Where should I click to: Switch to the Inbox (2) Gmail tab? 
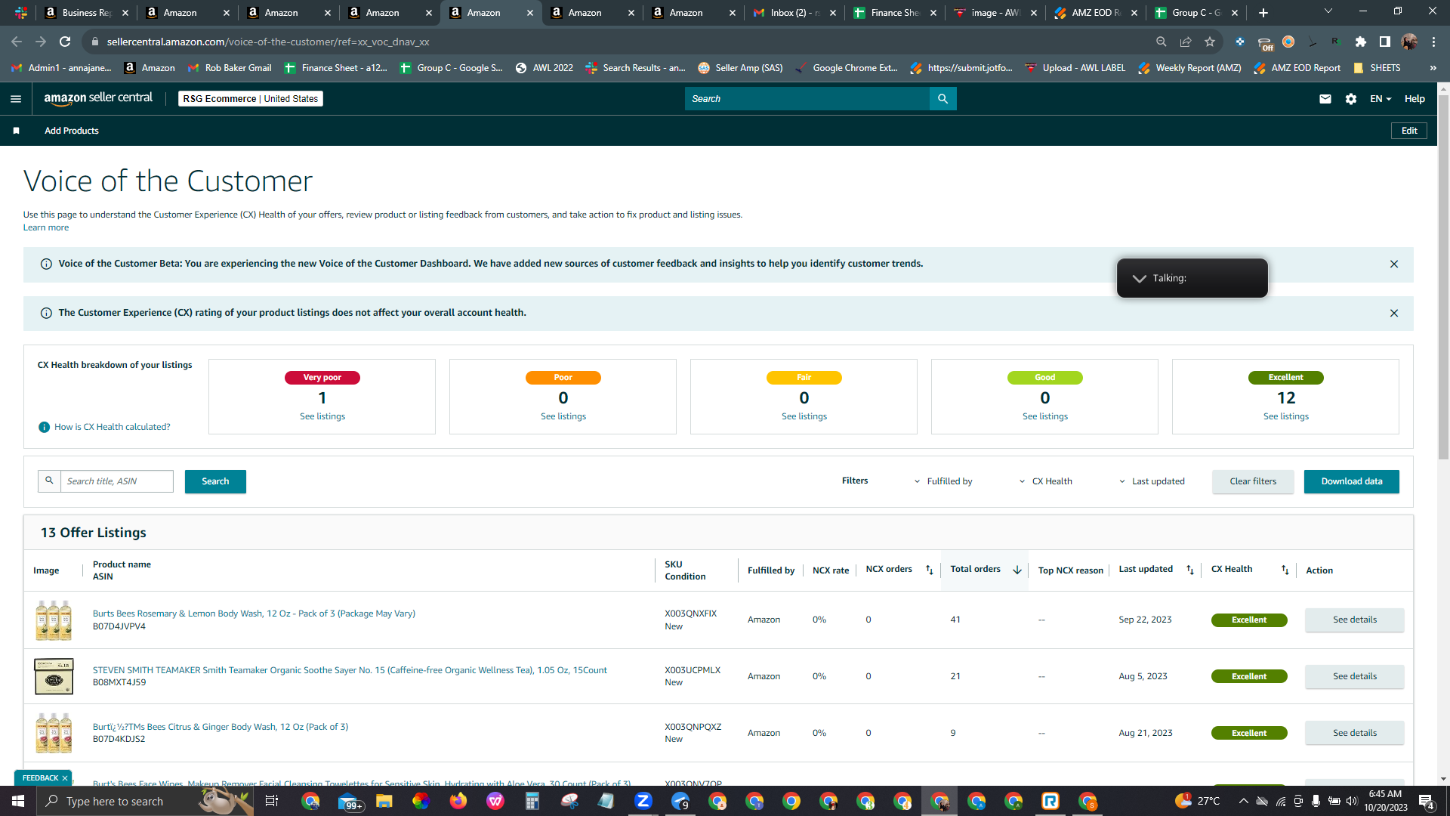coord(794,13)
